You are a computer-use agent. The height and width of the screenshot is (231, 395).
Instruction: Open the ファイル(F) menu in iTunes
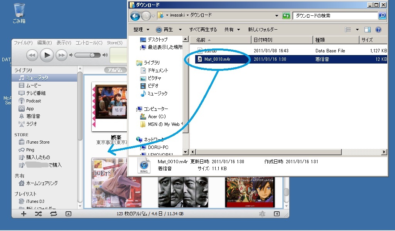(23, 43)
